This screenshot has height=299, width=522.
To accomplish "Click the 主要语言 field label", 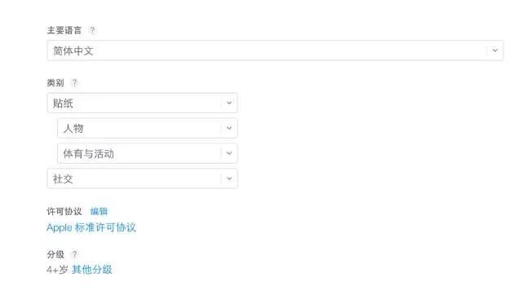I will click(64, 30).
